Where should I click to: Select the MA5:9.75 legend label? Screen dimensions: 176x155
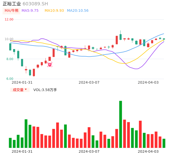click(30, 11)
